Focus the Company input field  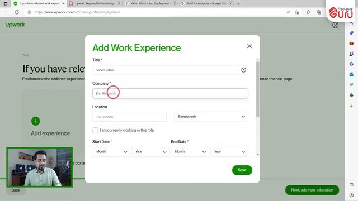coord(170,93)
